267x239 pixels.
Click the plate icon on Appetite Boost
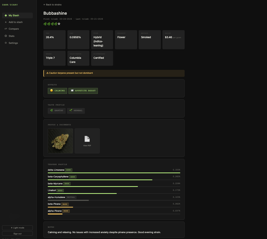tap(72, 90)
